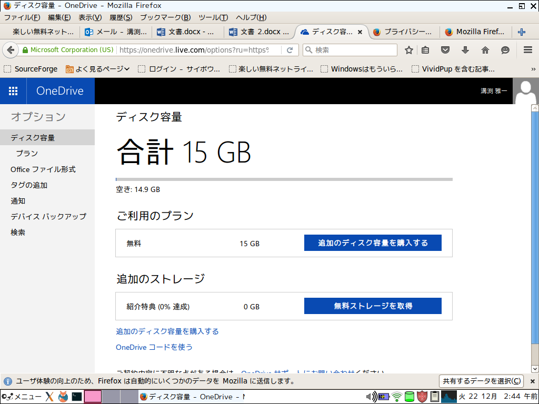Click the page vertical scrollbar thumb

[x=535, y=227]
